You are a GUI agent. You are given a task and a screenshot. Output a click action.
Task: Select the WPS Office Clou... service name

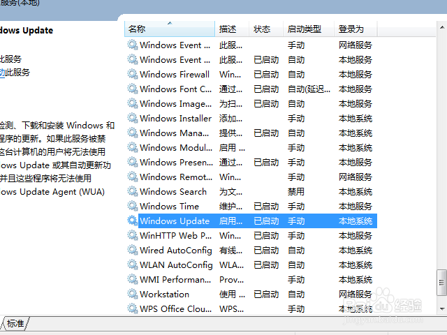pyautogui.click(x=175, y=309)
